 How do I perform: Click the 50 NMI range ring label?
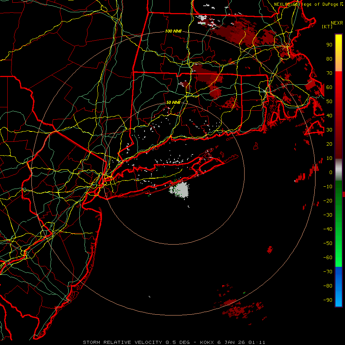click(173, 102)
